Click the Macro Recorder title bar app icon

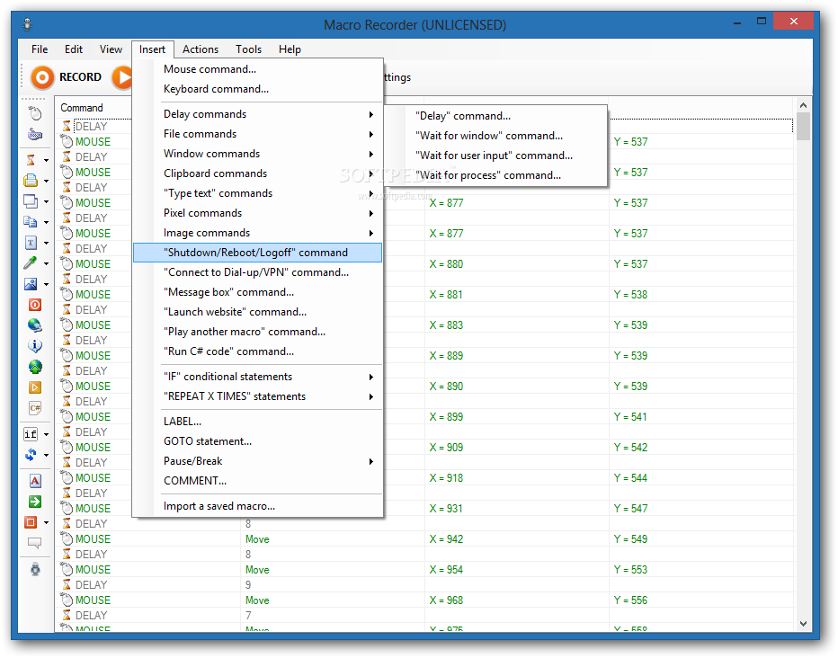28,24
